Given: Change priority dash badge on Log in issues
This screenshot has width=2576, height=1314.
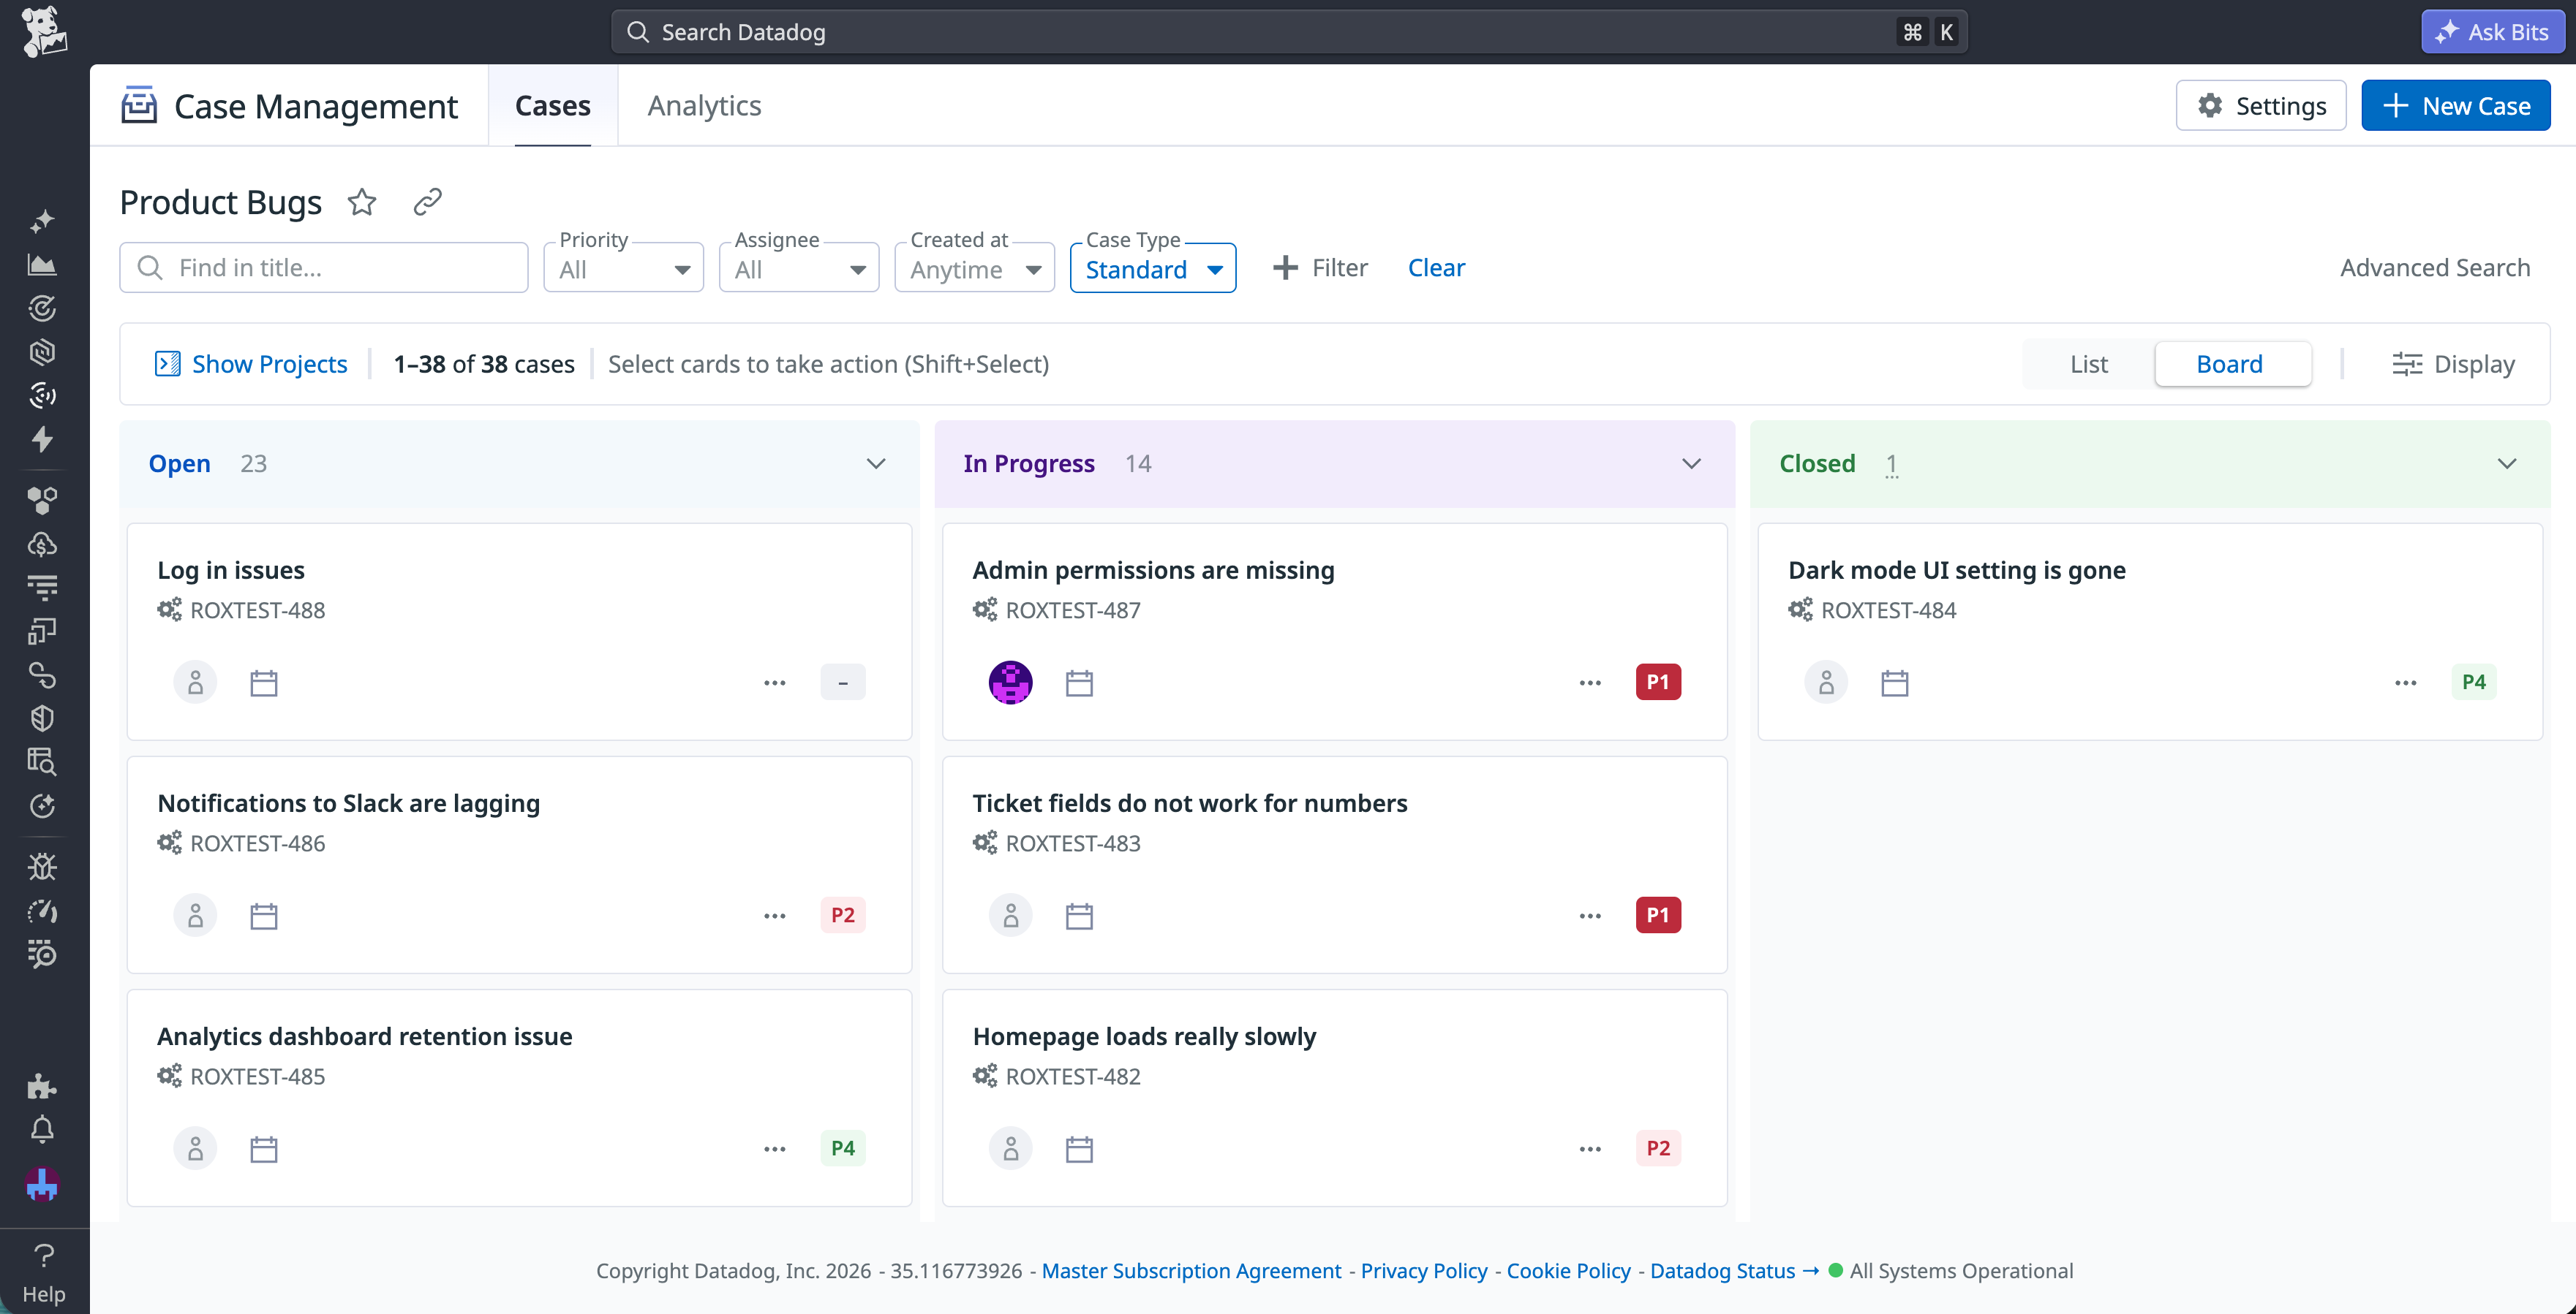Looking at the screenshot, I should (x=843, y=683).
